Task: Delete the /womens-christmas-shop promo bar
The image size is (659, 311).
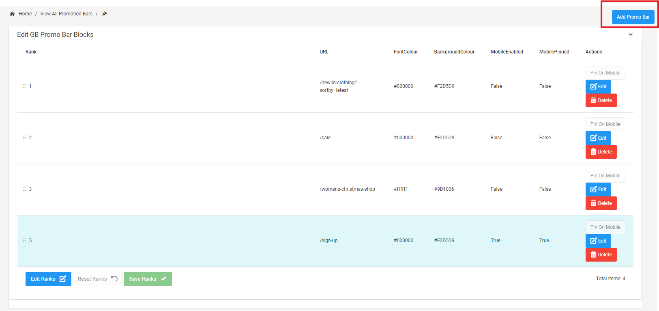Action: coord(601,203)
